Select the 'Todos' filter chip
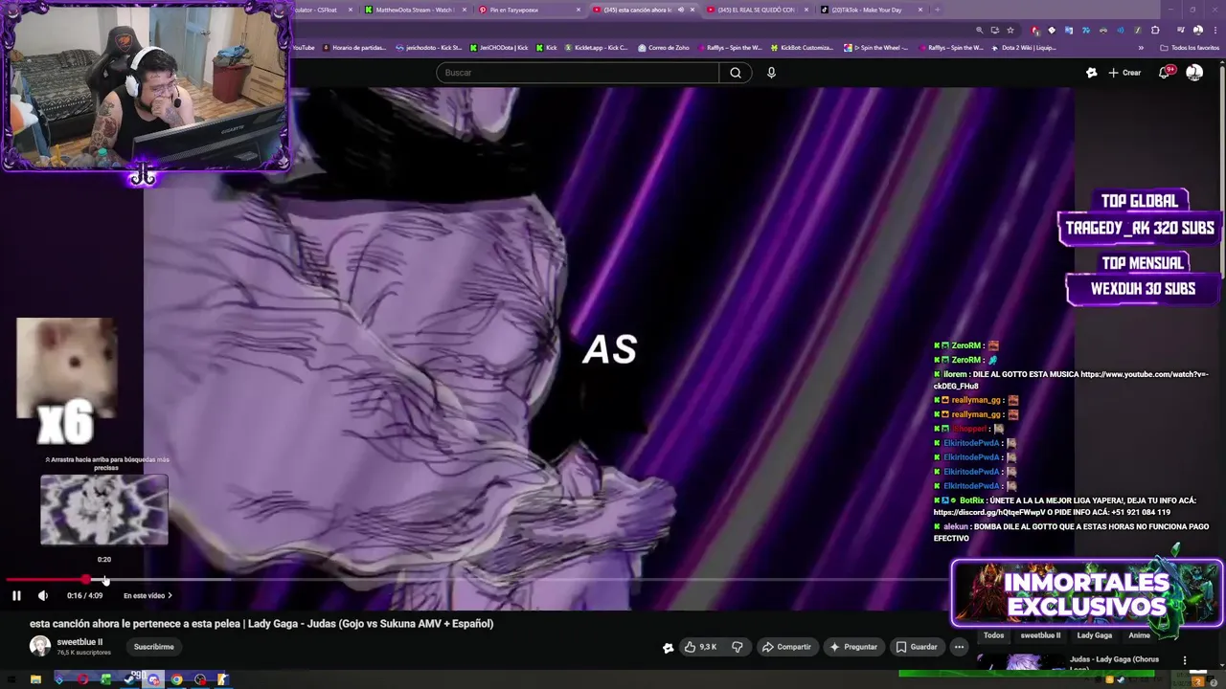Viewport: 1226px width, 689px height. (994, 635)
